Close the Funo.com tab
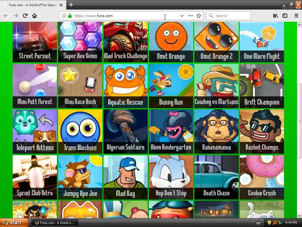This screenshot has width=302, height=227. 61,5
